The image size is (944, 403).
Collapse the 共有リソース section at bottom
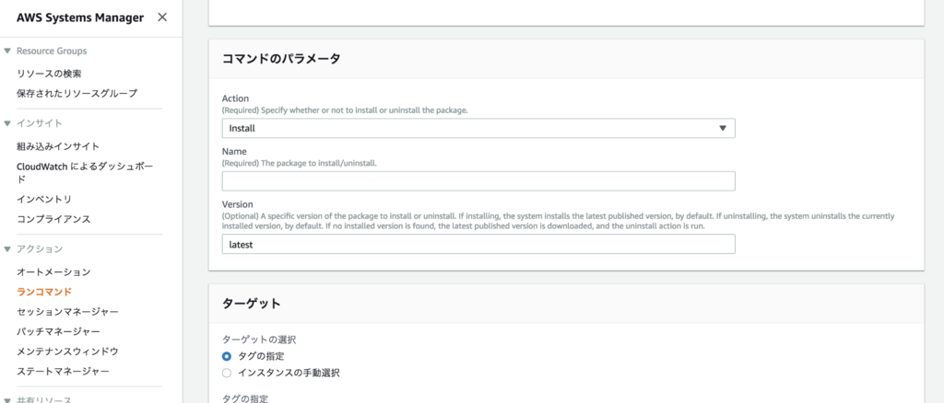coord(7,400)
